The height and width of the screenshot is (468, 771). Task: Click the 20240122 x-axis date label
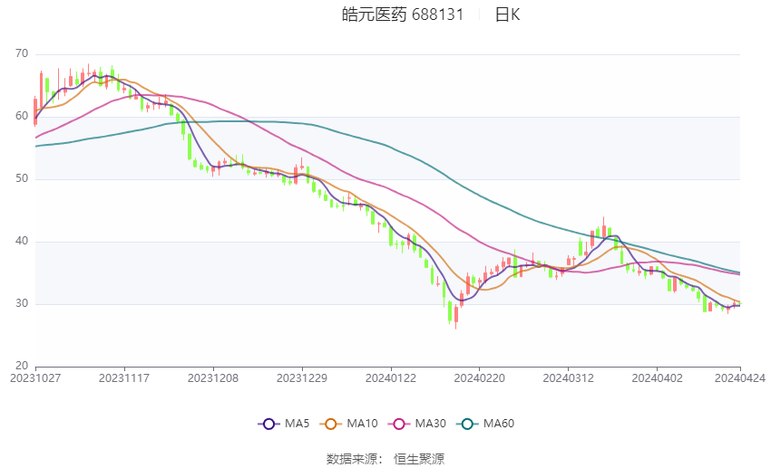(391, 377)
